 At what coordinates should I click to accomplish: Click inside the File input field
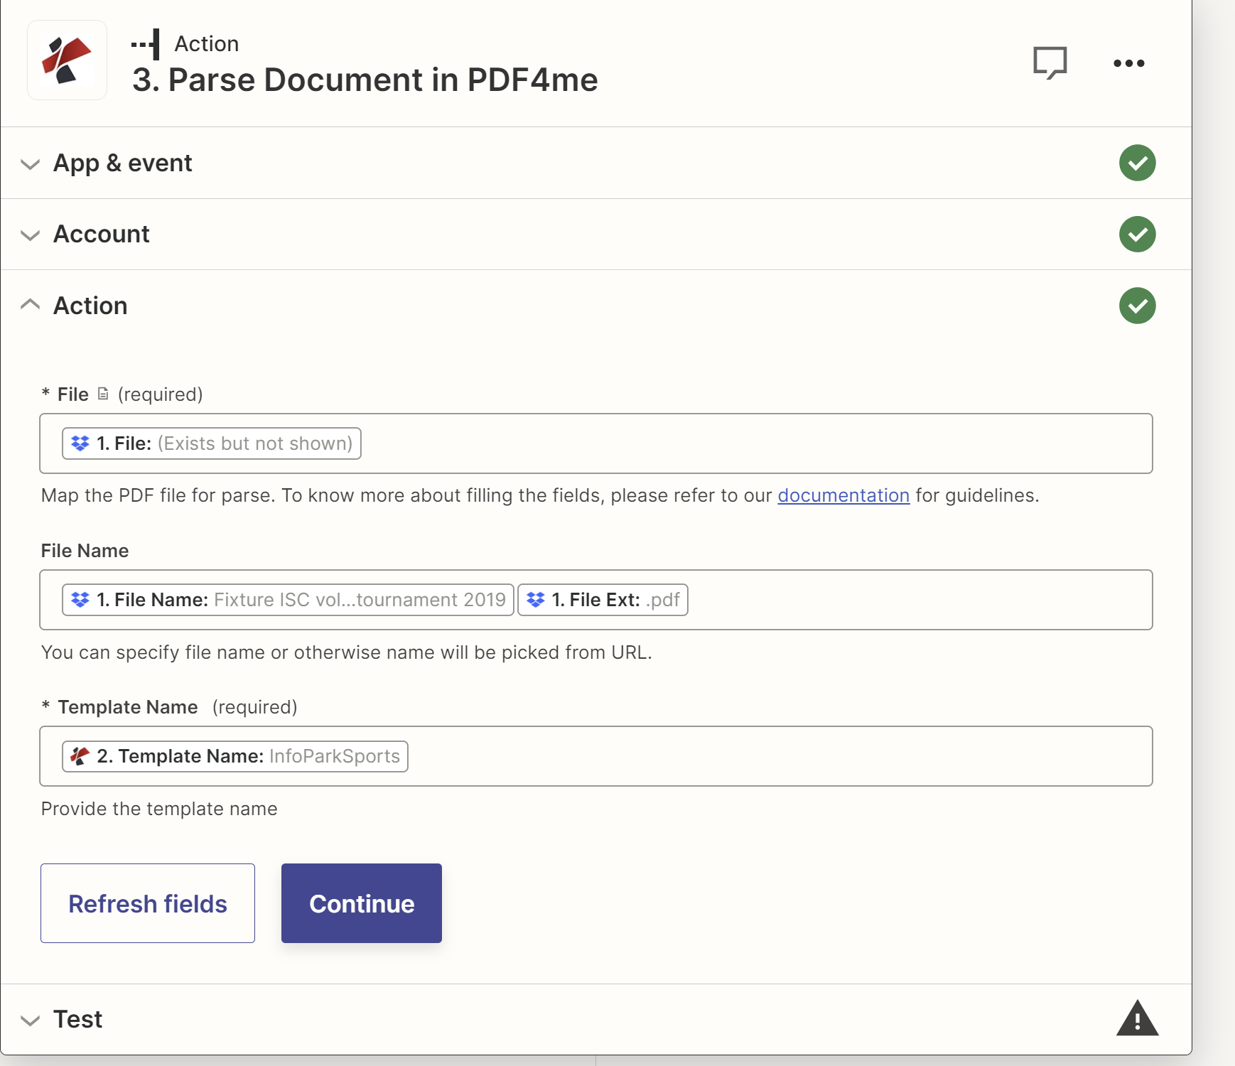click(711, 443)
